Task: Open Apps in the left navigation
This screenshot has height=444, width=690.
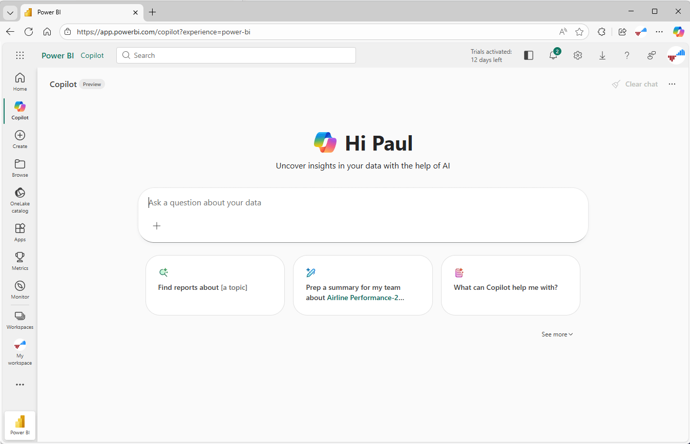Action: [x=20, y=232]
